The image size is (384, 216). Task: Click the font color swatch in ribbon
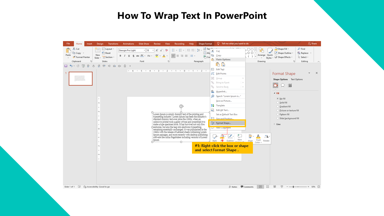(163, 56)
